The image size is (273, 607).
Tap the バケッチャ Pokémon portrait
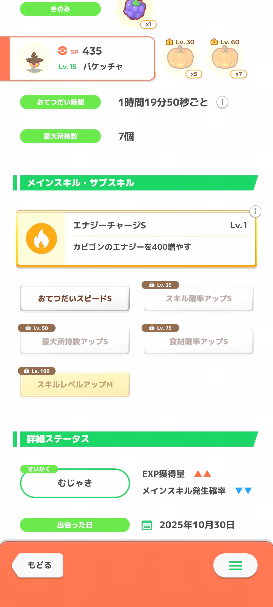pos(34,59)
